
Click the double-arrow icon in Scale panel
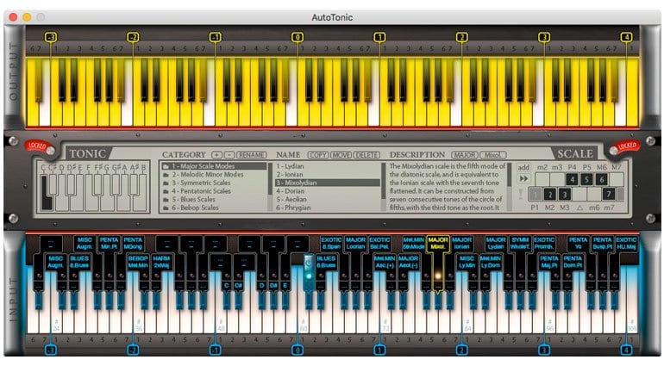coord(523,178)
